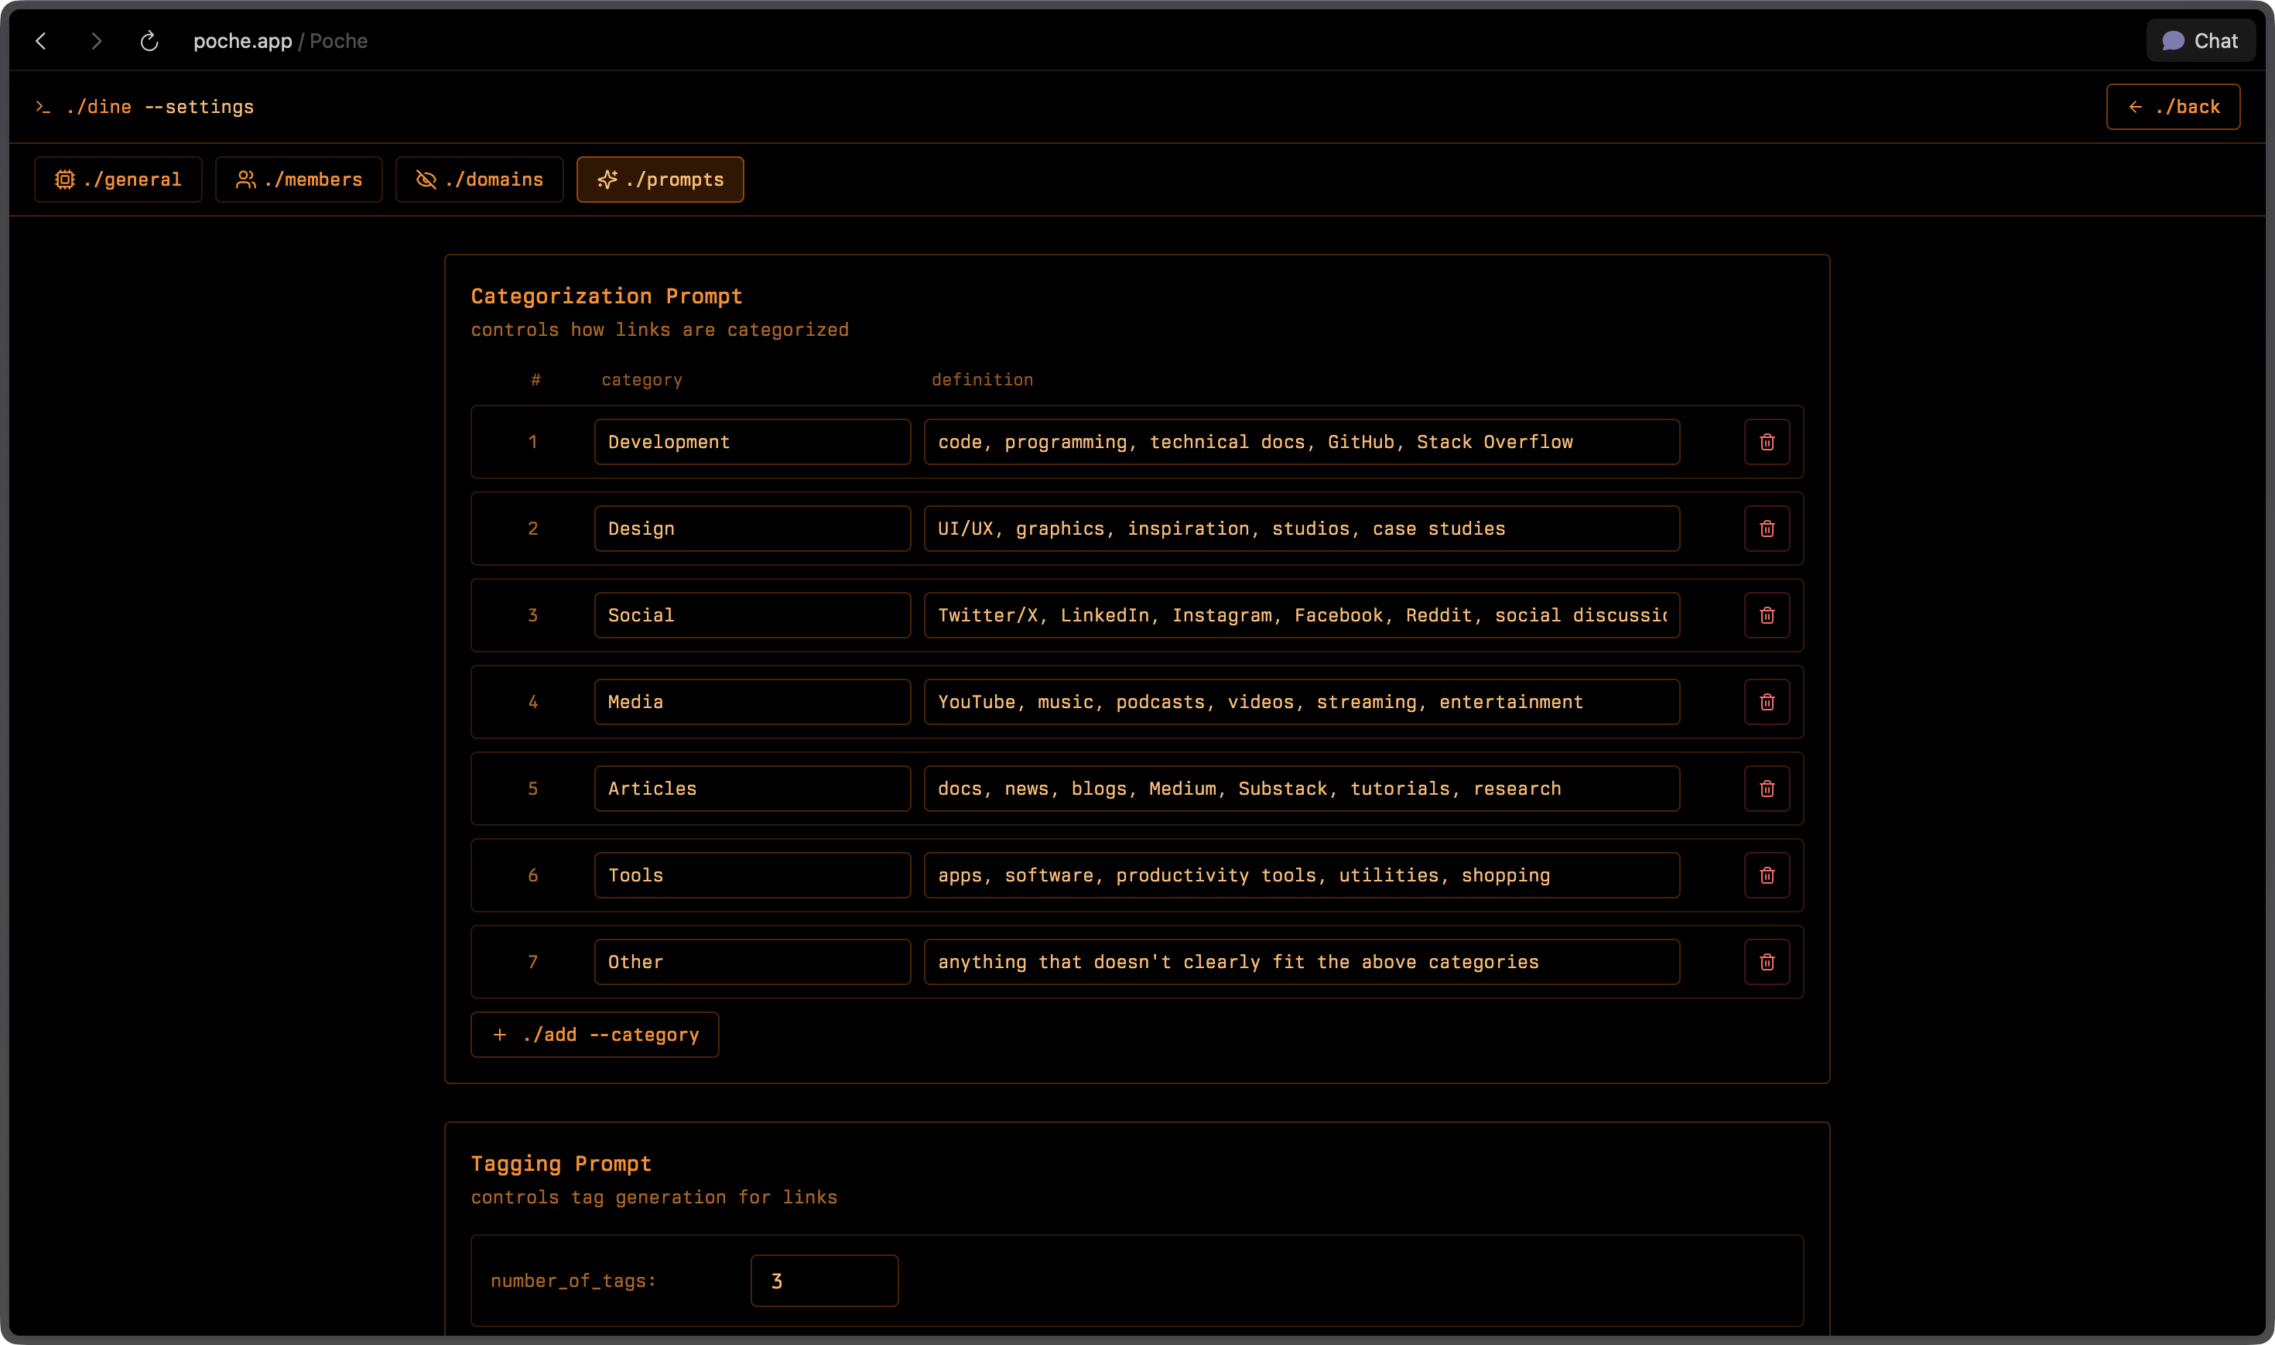Delete the Tools category row
Image resolution: width=2275 pixels, height=1345 pixels.
point(1766,874)
